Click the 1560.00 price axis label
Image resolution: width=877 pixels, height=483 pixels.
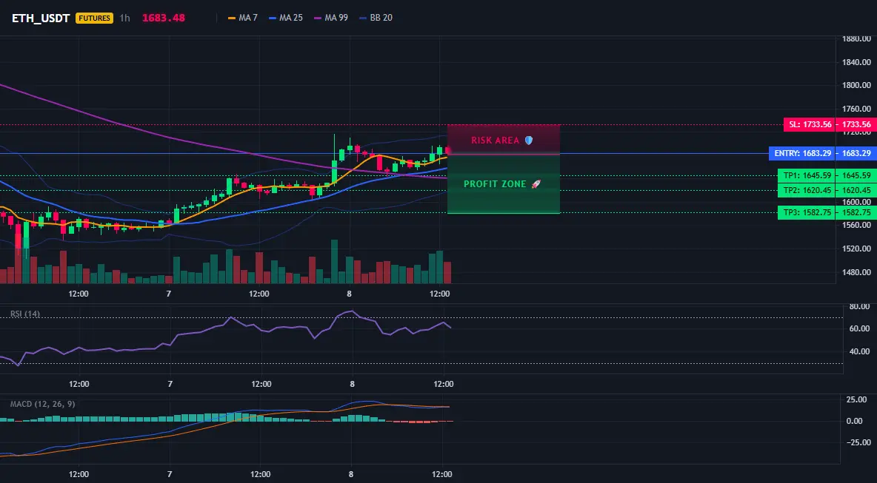[856, 225]
